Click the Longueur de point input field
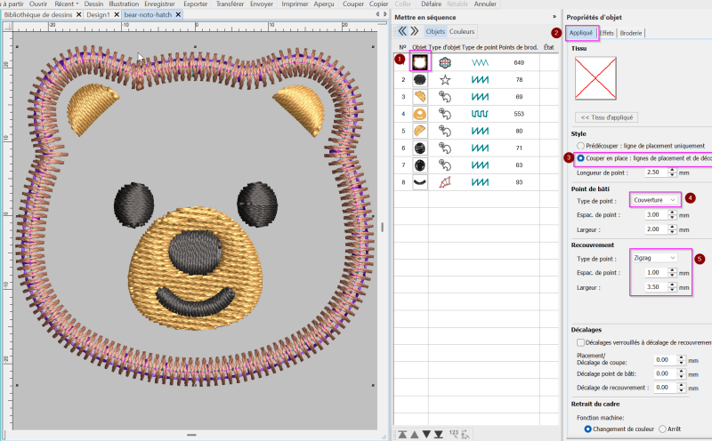This screenshot has width=712, height=441. (657, 172)
